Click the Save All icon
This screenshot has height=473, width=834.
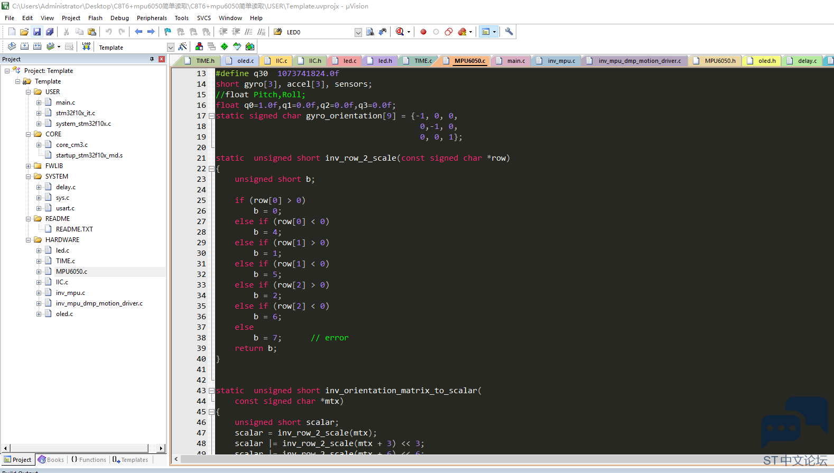pos(50,32)
